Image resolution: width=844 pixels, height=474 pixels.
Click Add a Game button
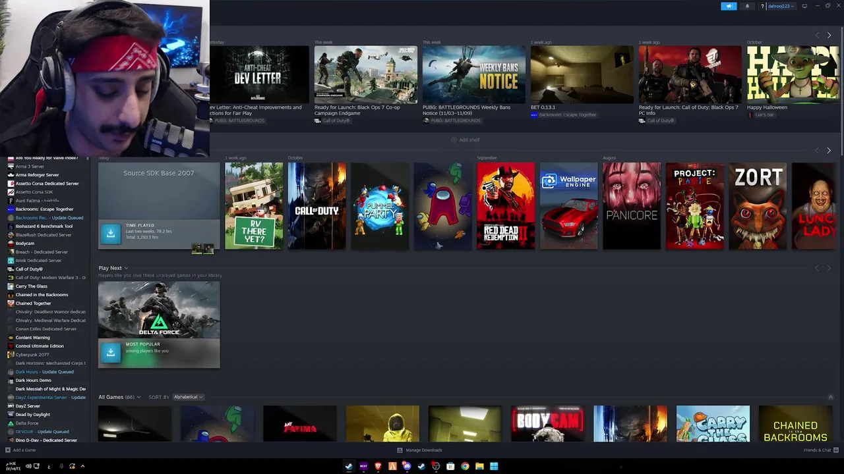pyautogui.click(x=20, y=450)
